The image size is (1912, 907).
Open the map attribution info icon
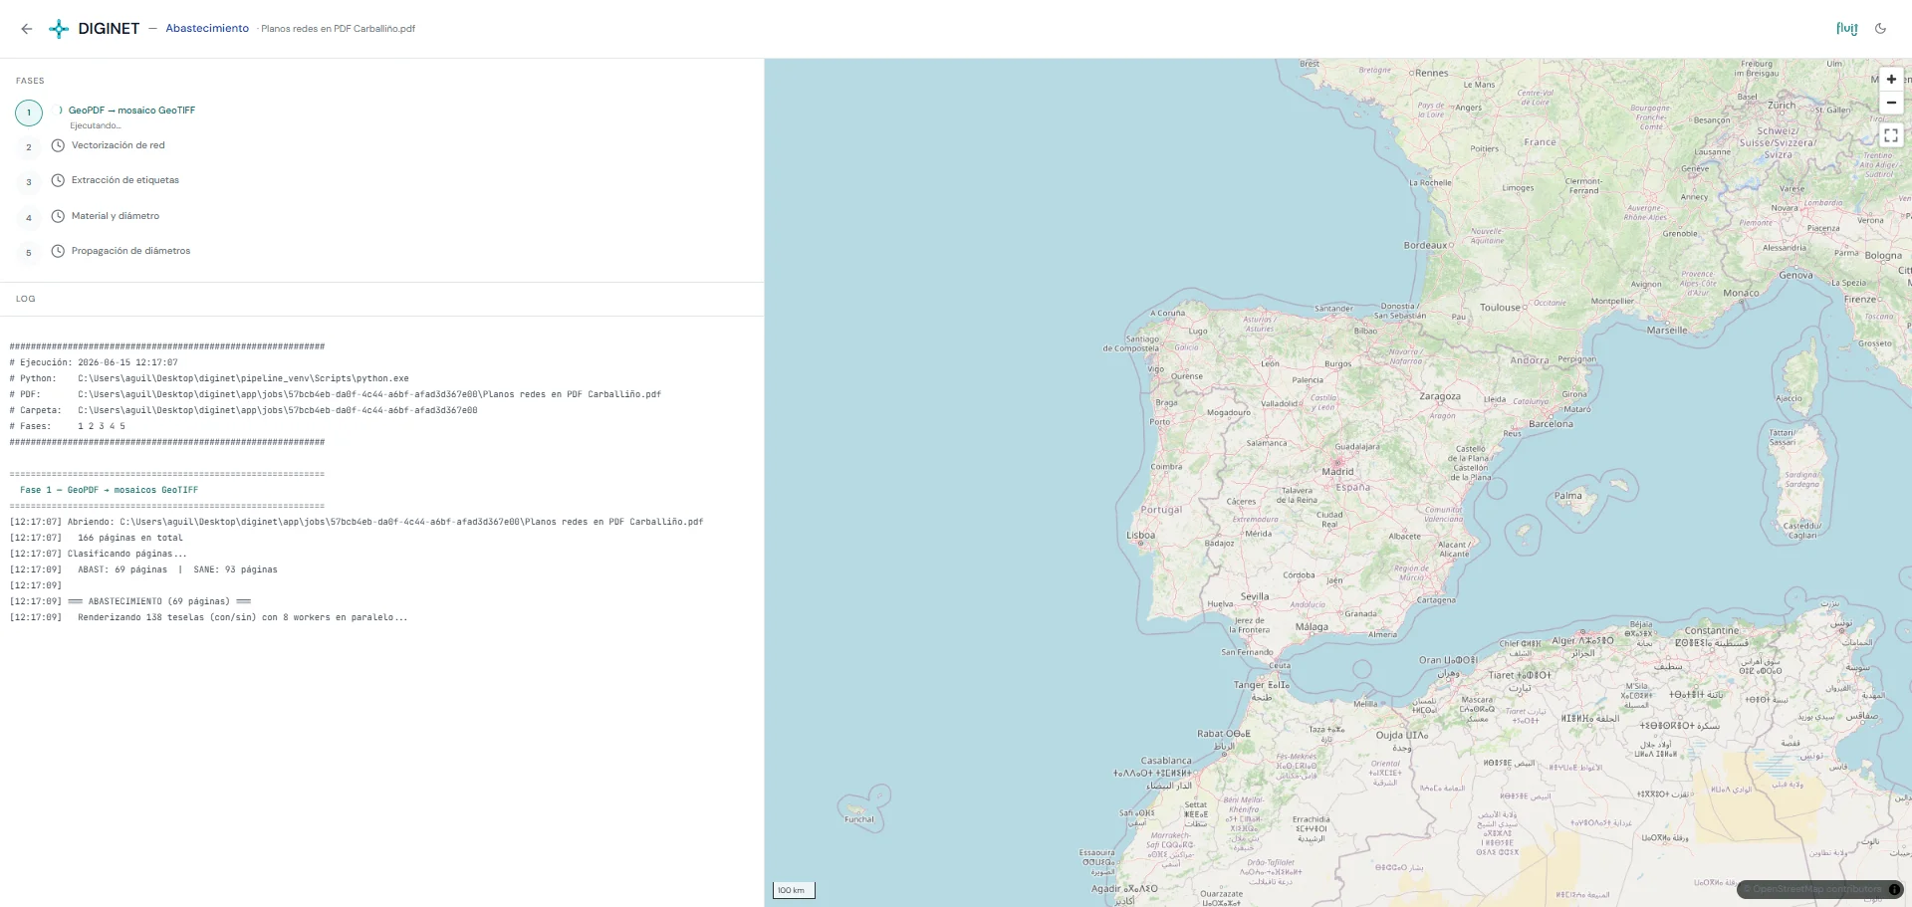pos(1895,890)
